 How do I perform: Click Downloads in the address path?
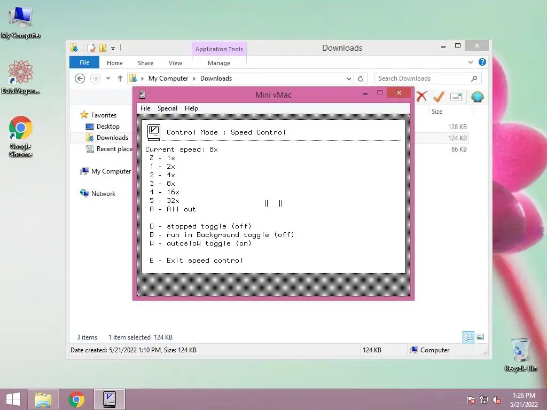coord(216,78)
